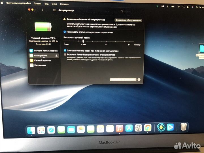
Task: Open Launchpad from the Dock
Action: pos(41,130)
